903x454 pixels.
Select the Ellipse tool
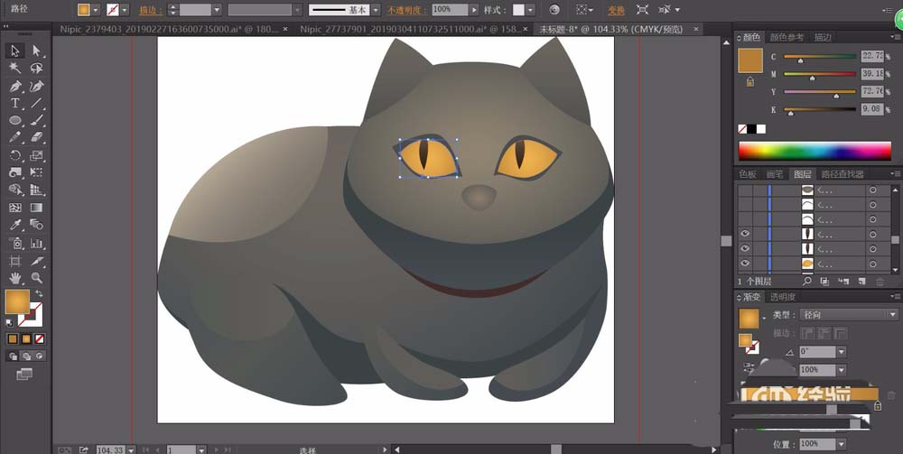click(x=15, y=121)
